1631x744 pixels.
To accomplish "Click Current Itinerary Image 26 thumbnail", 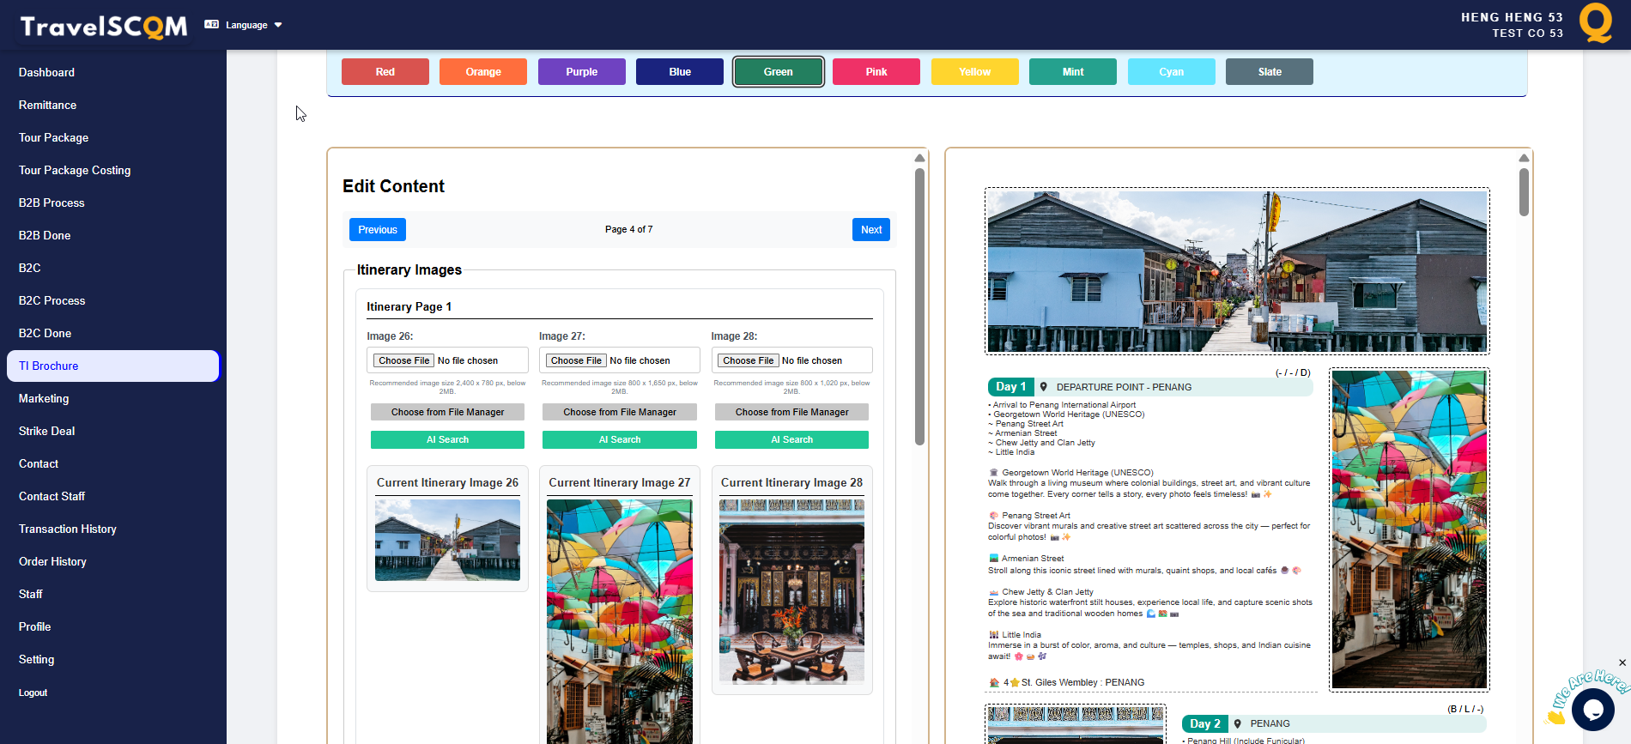I will [x=447, y=540].
